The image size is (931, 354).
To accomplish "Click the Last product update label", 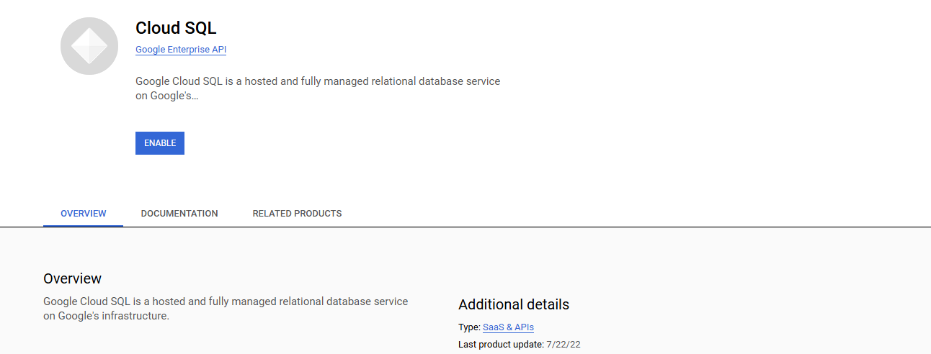I will click(x=501, y=345).
